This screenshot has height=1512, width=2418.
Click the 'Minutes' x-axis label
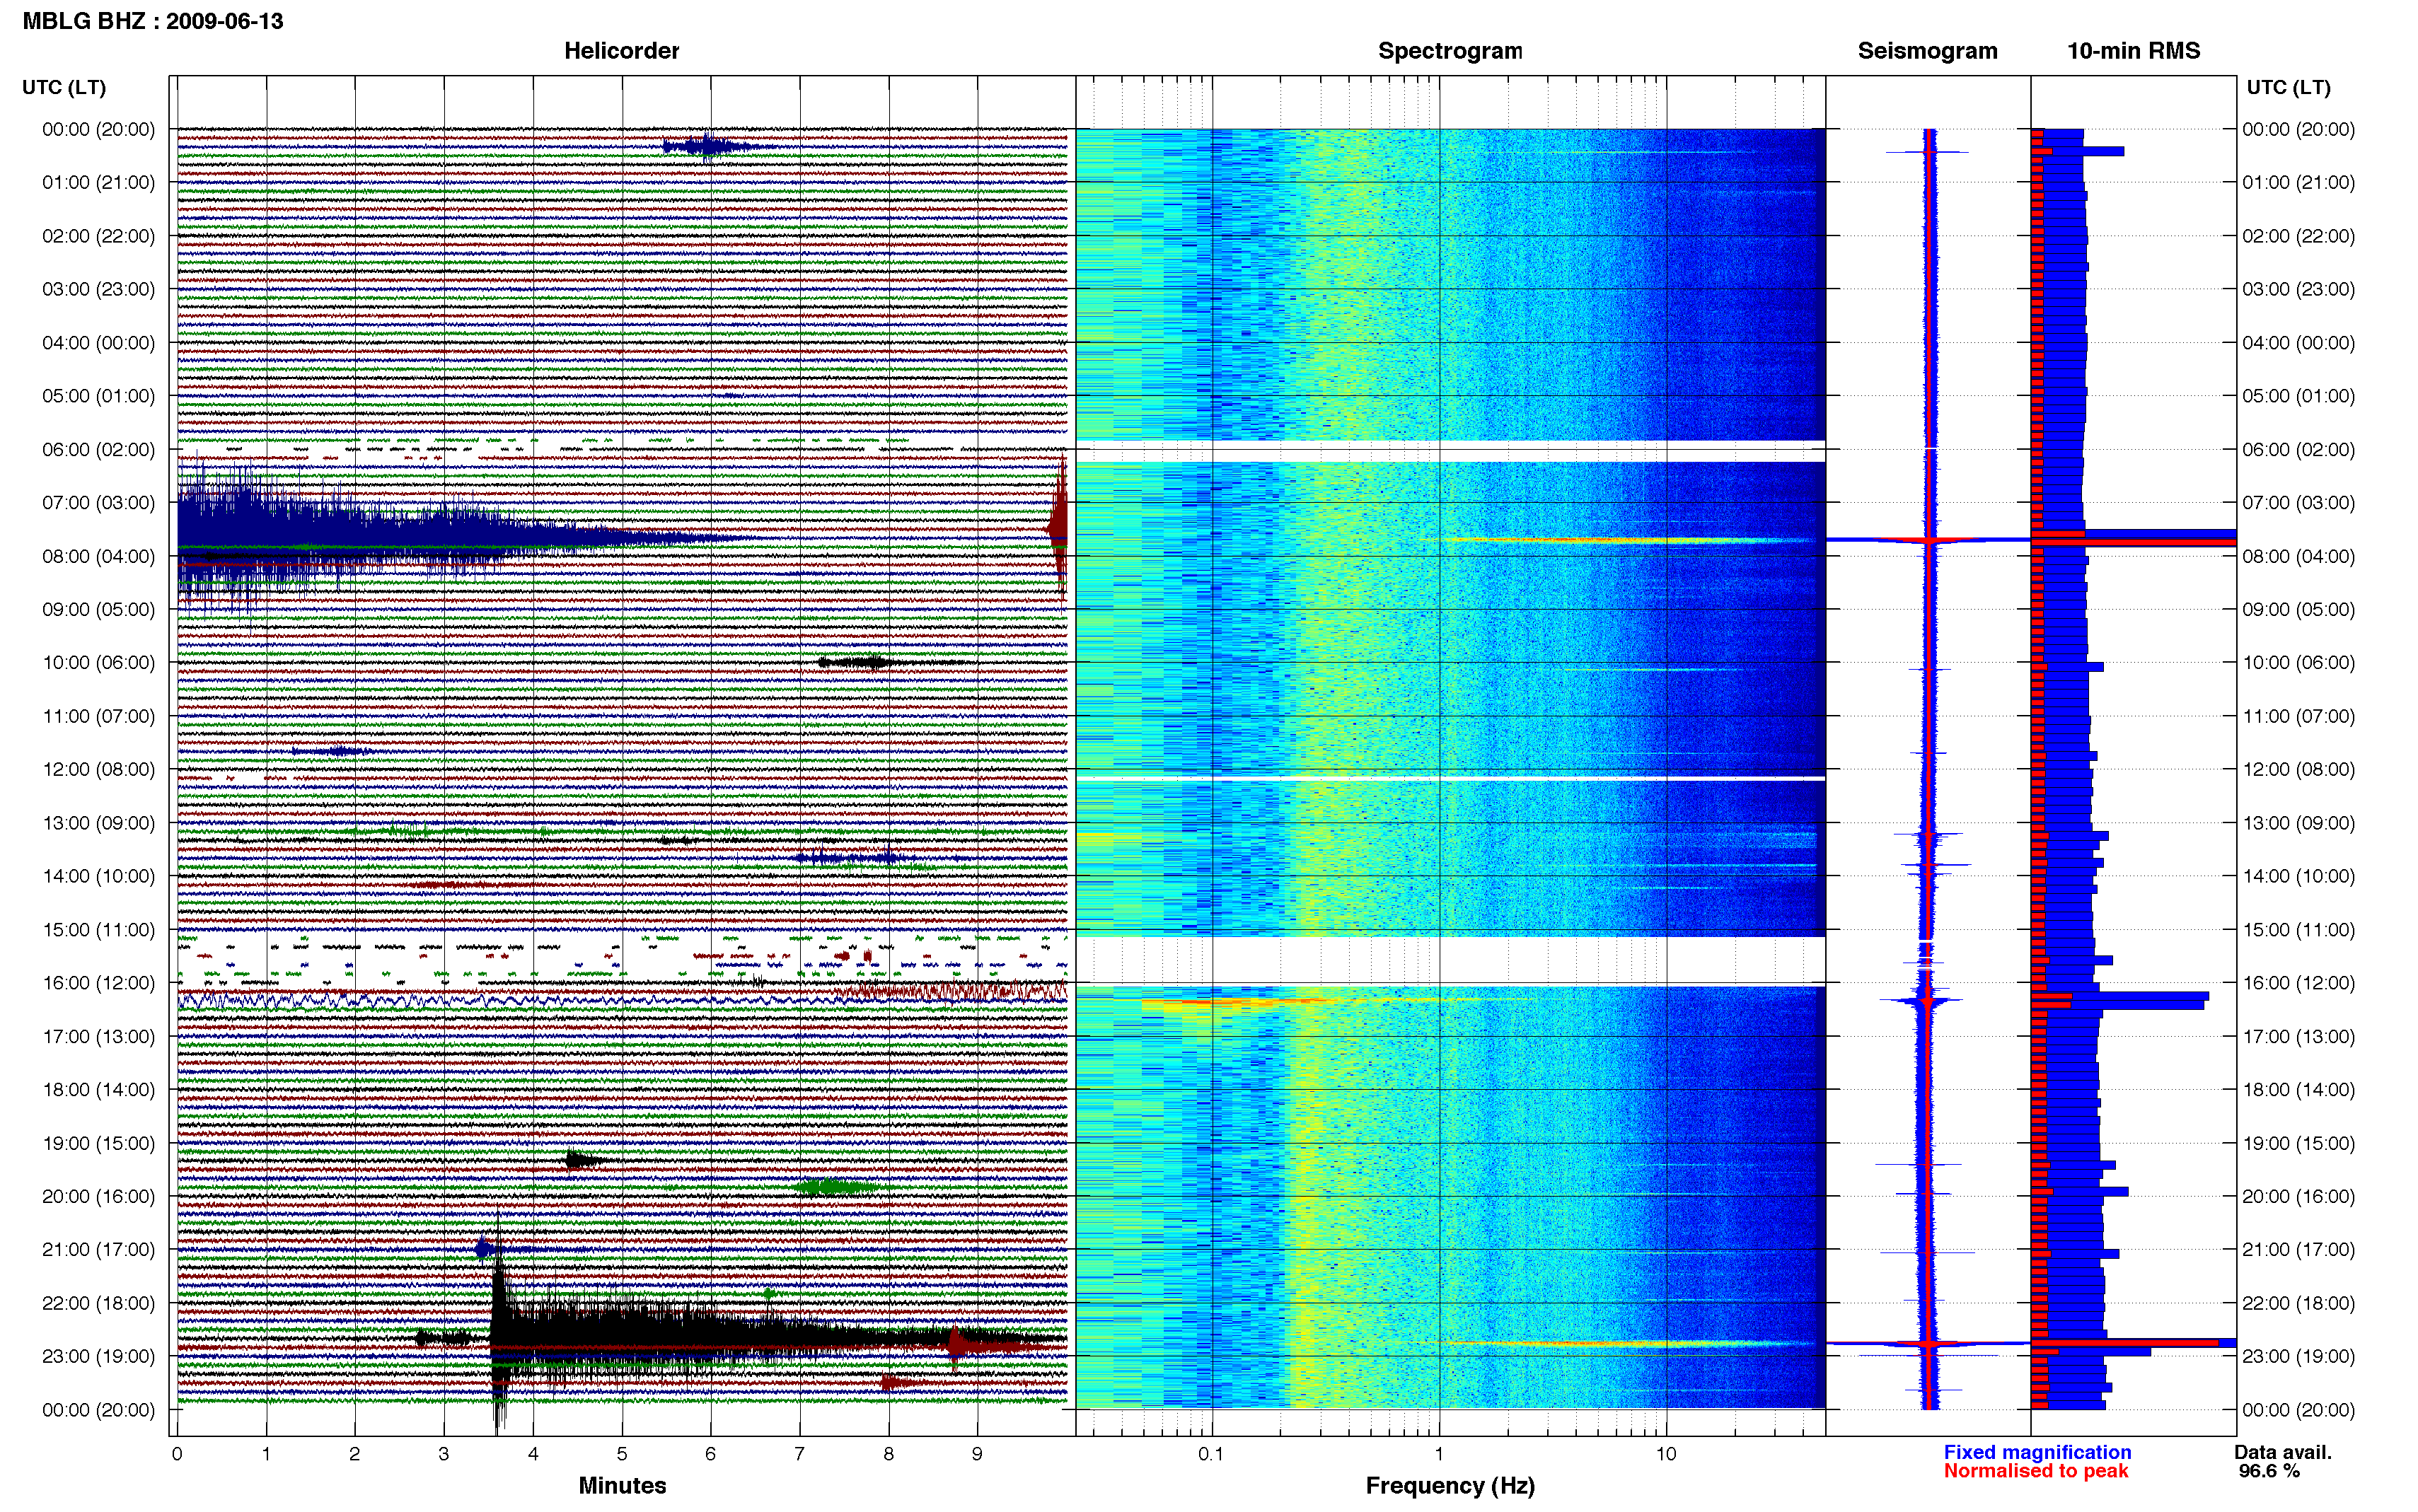pos(622,1485)
